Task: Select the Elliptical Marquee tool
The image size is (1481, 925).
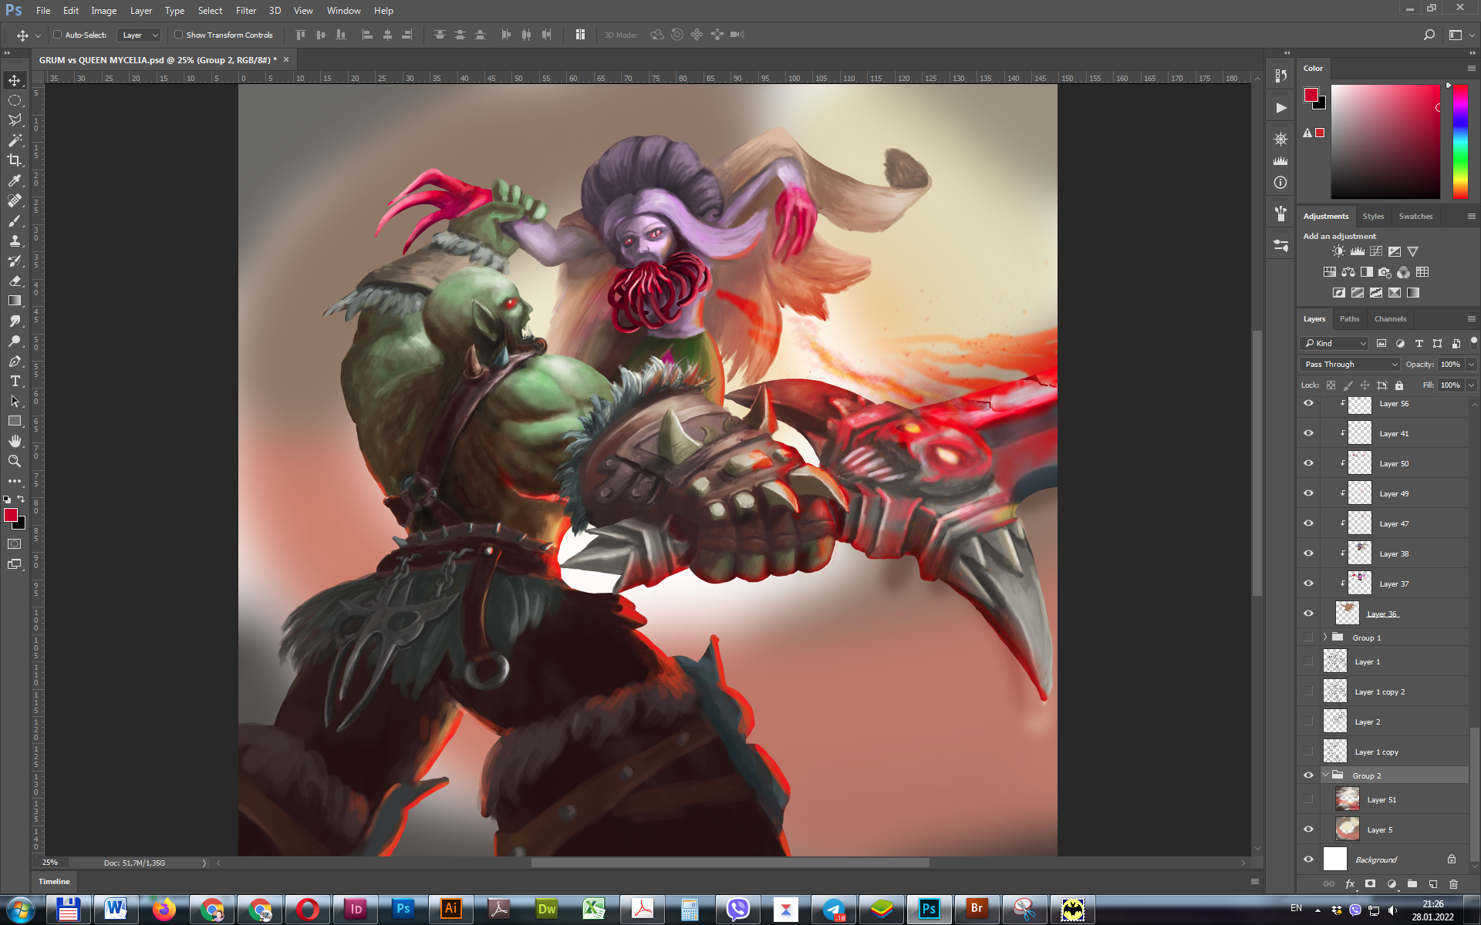Action: [15, 100]
